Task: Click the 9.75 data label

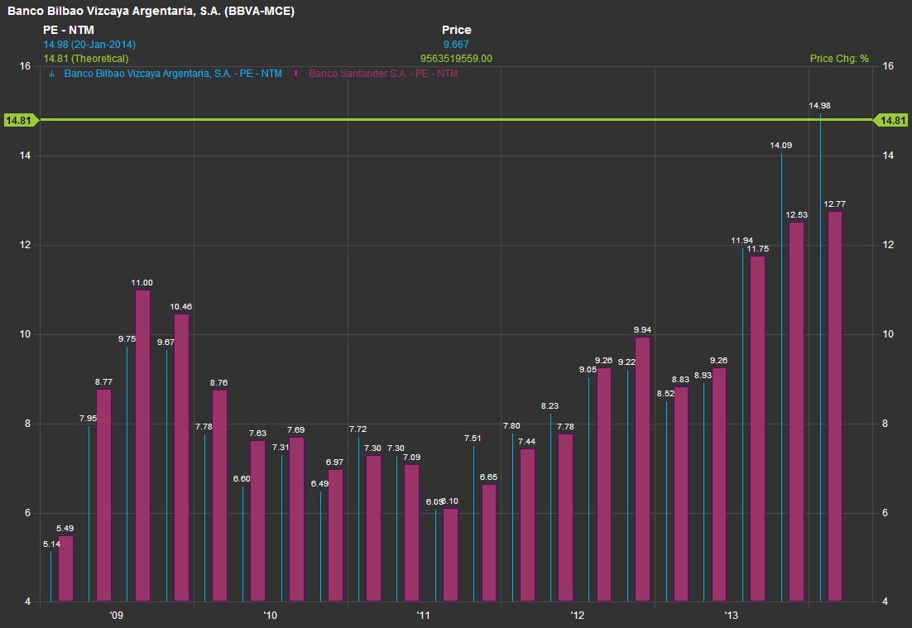Action: click(x=127, y=339)
